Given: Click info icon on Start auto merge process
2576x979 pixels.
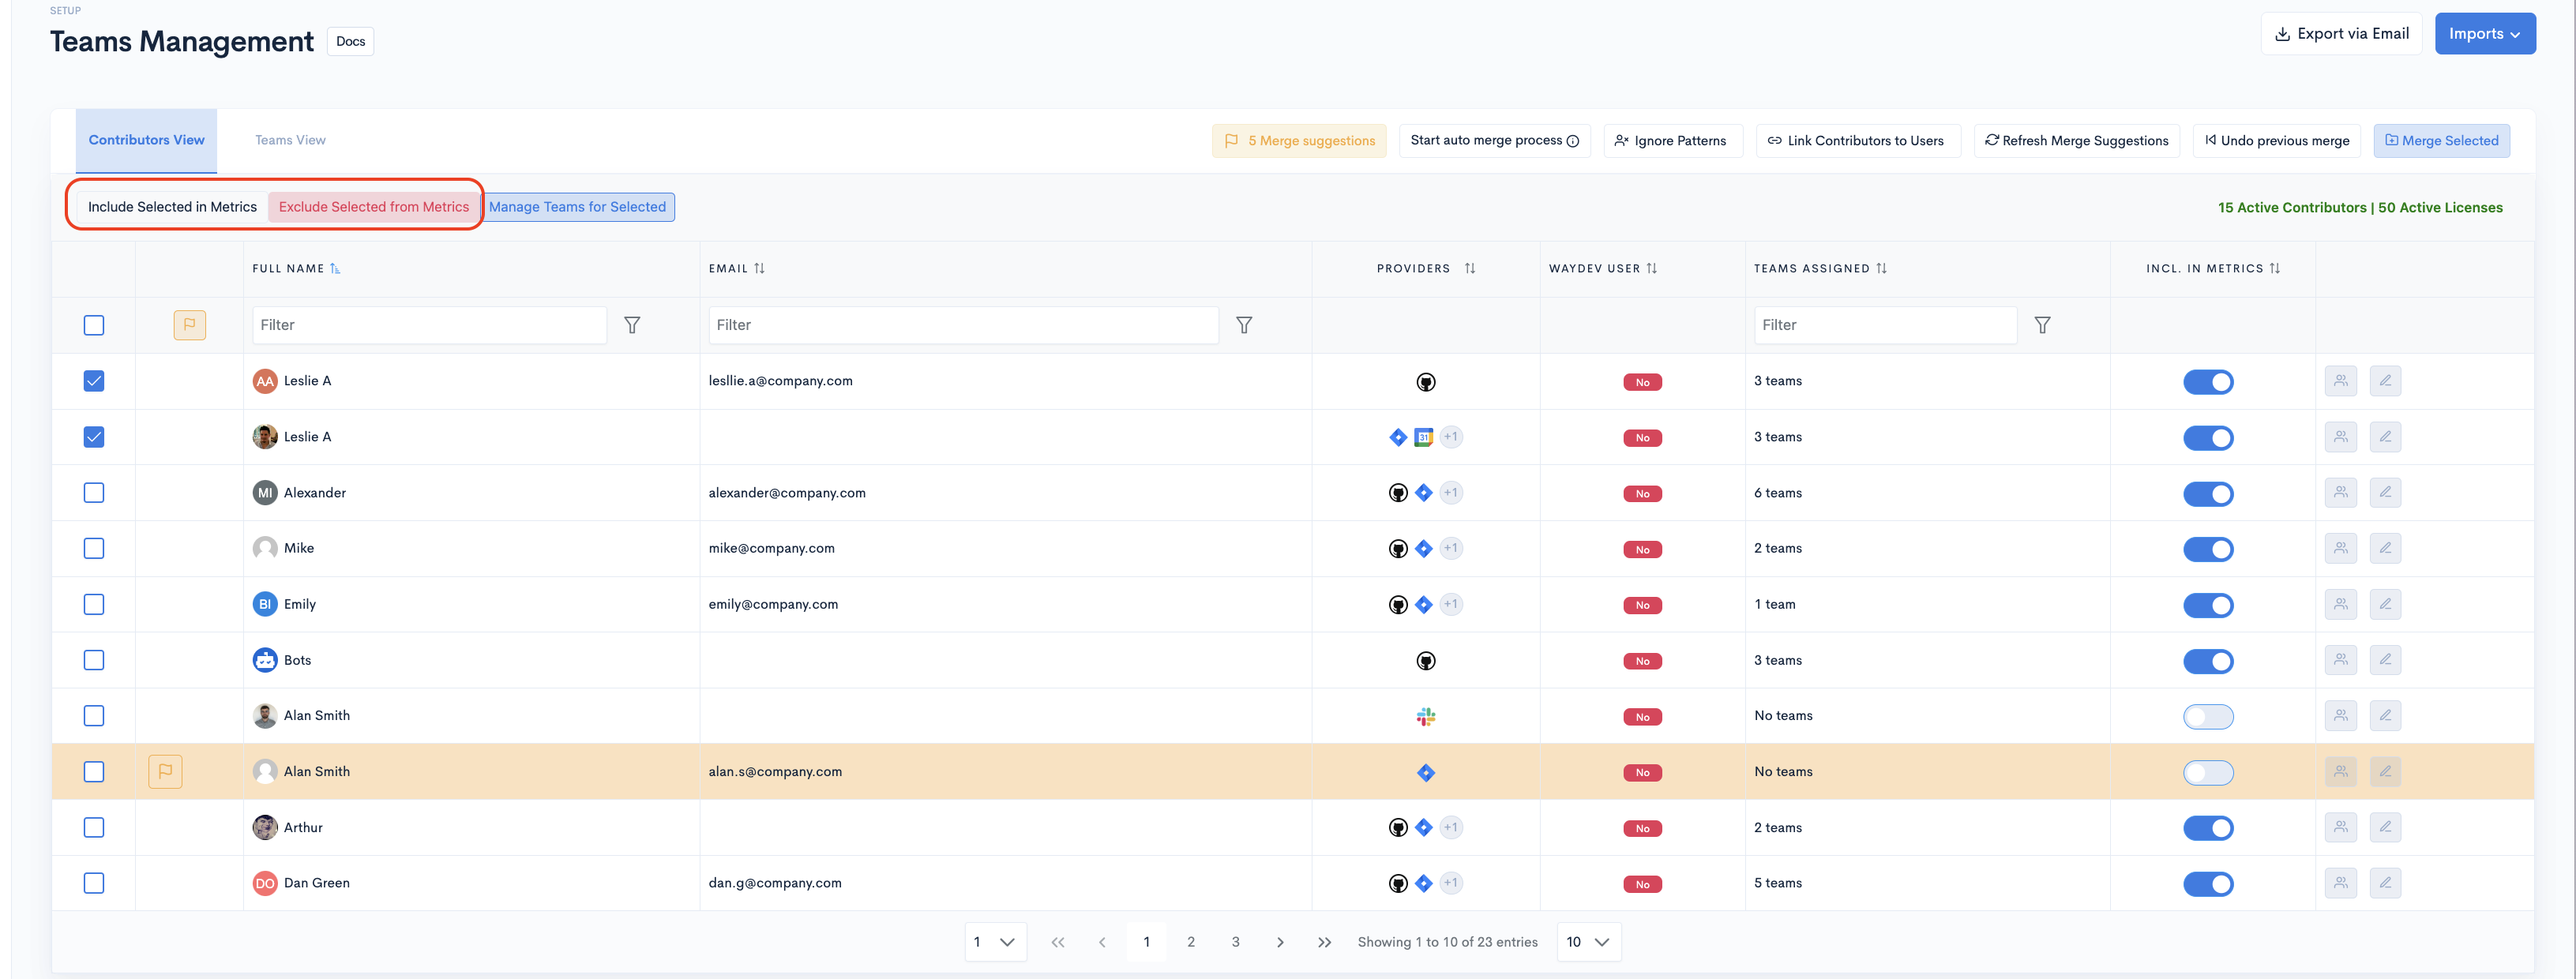Looking at the screenshot, I should (1573, 141).
